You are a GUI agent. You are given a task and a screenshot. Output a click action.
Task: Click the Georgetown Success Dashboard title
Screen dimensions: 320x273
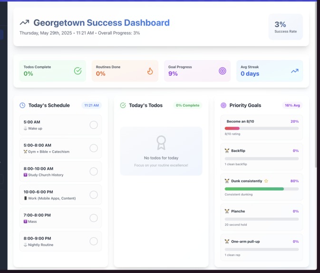(101, 23)
